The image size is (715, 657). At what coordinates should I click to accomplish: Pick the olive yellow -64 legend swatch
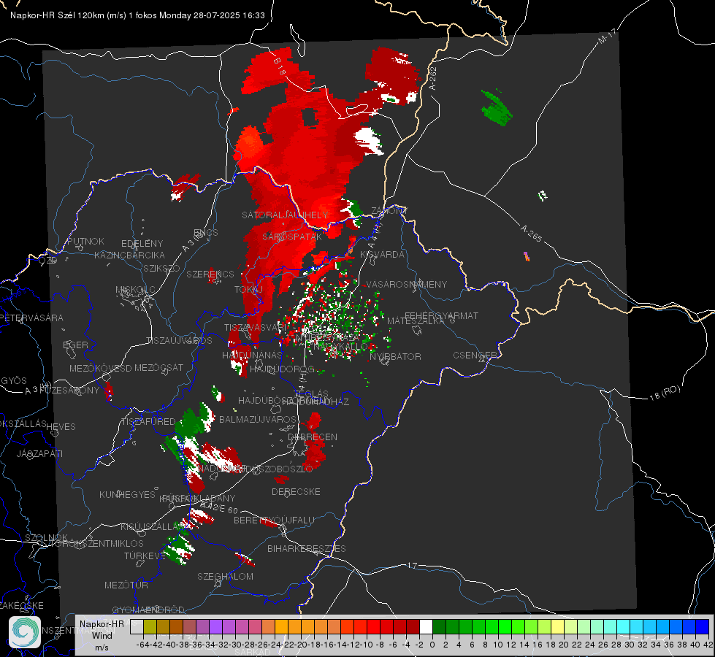(150, 626)
